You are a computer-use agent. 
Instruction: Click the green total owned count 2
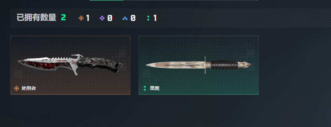(x=63, y=18)
